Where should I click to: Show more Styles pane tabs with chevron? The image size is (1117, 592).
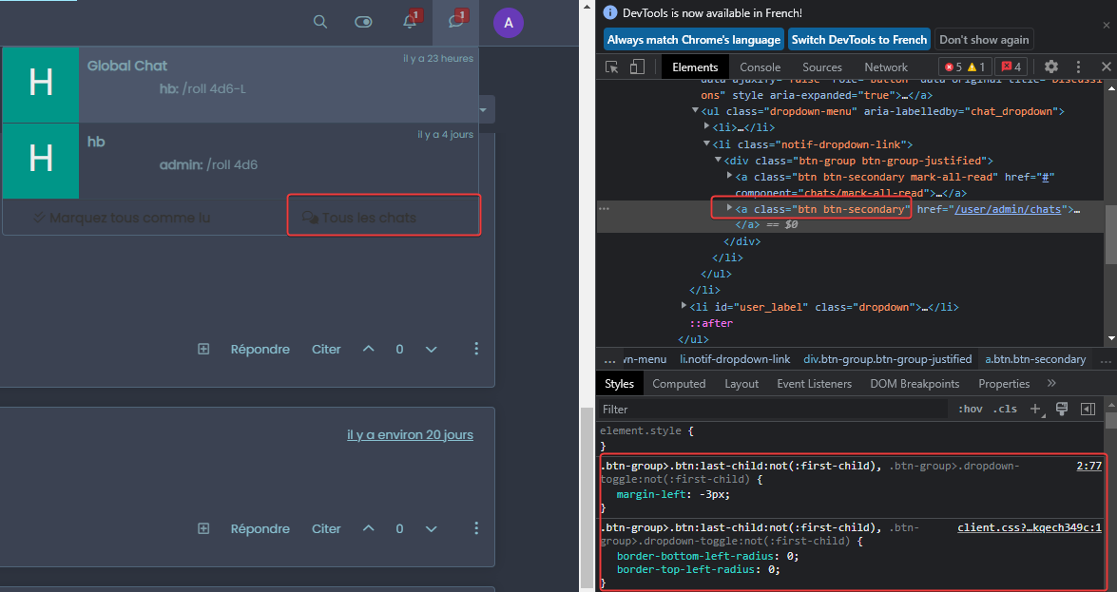click(1051, 384)
